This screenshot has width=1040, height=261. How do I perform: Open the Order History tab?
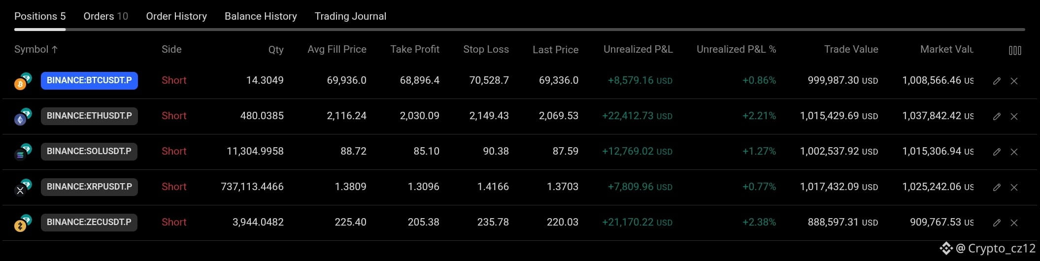pos(176,16)
